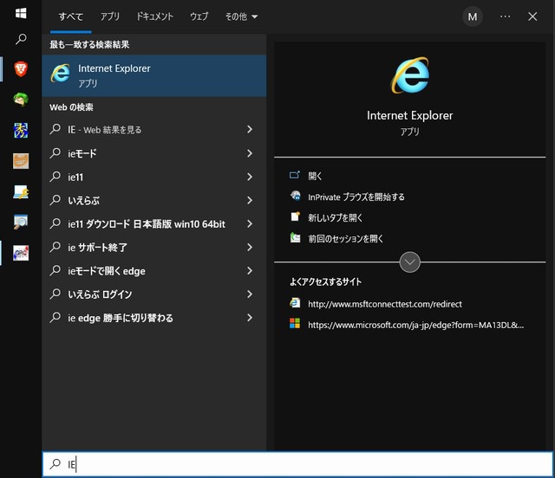This screenshot has width=555, height=478.
Task: Click the search magnifier icon in the taskbar
Action: 21,39
